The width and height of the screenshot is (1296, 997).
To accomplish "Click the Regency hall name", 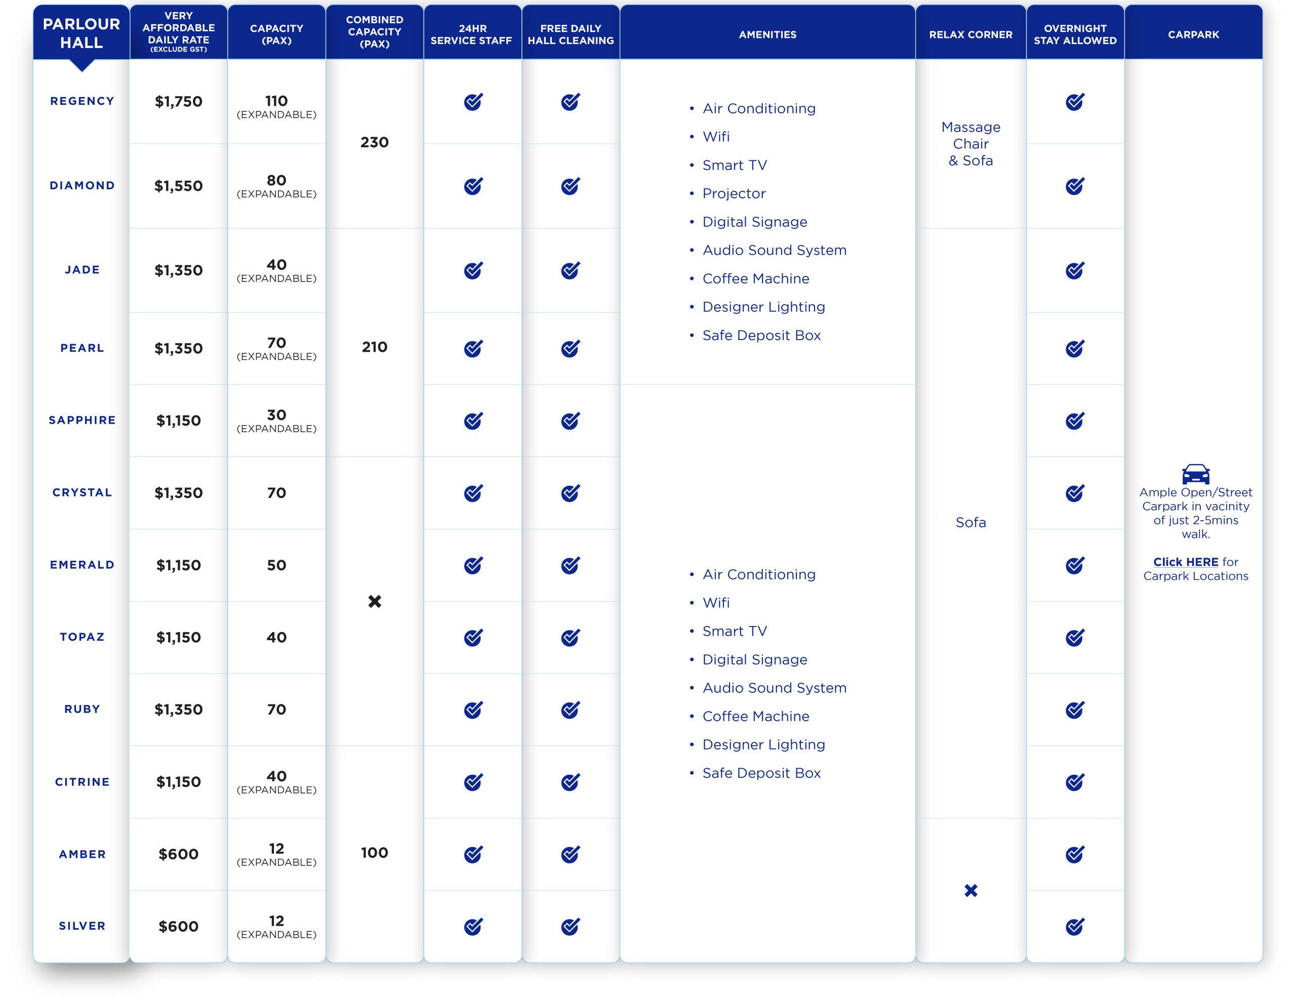I will coord(82,101).
